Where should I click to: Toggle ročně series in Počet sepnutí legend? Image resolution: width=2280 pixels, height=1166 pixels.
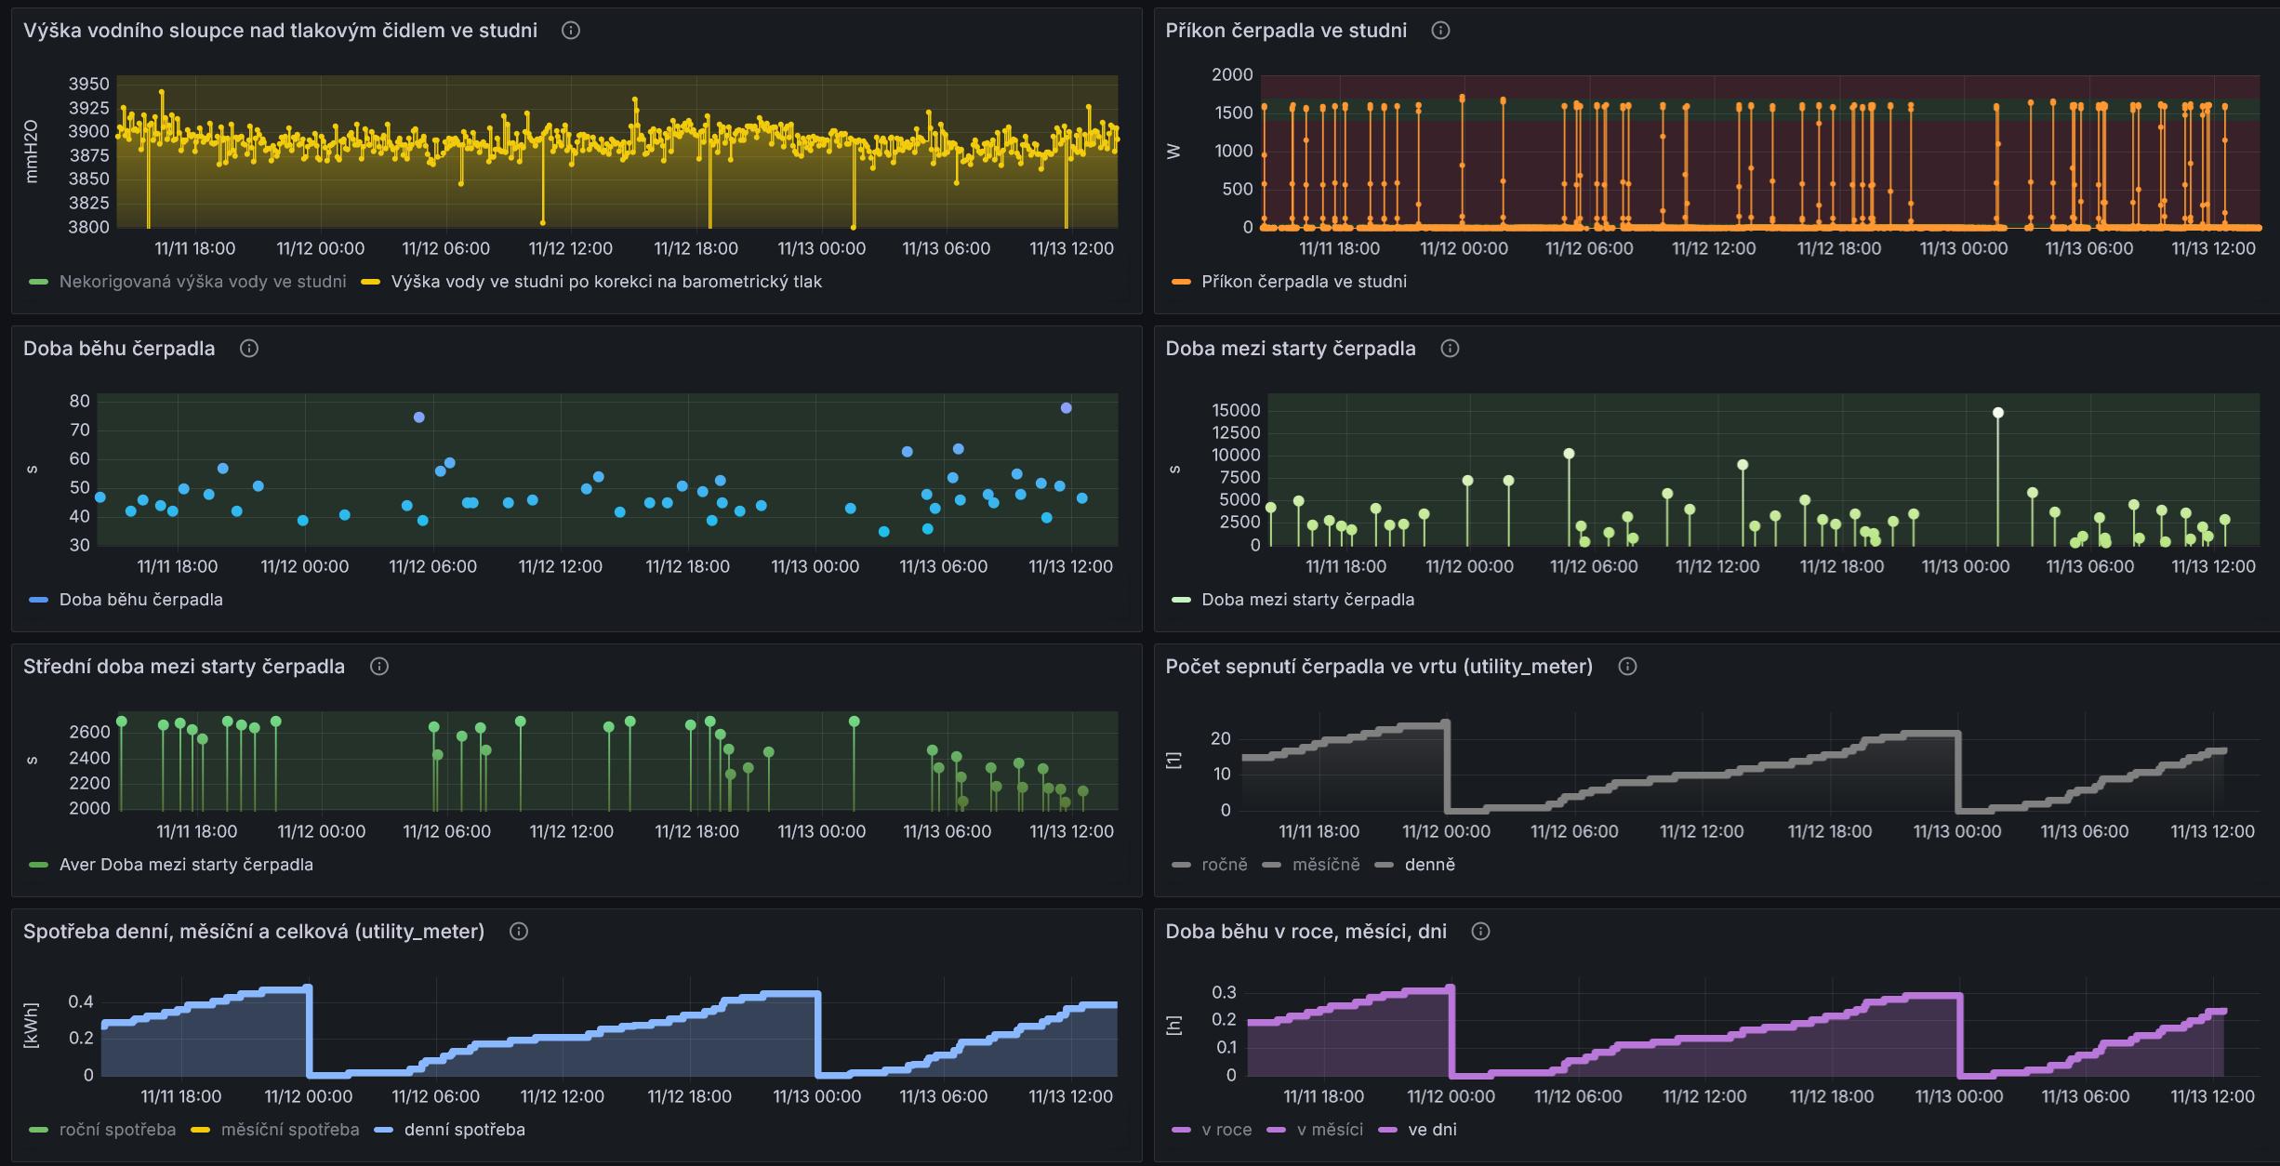[x=1224, y=865]
